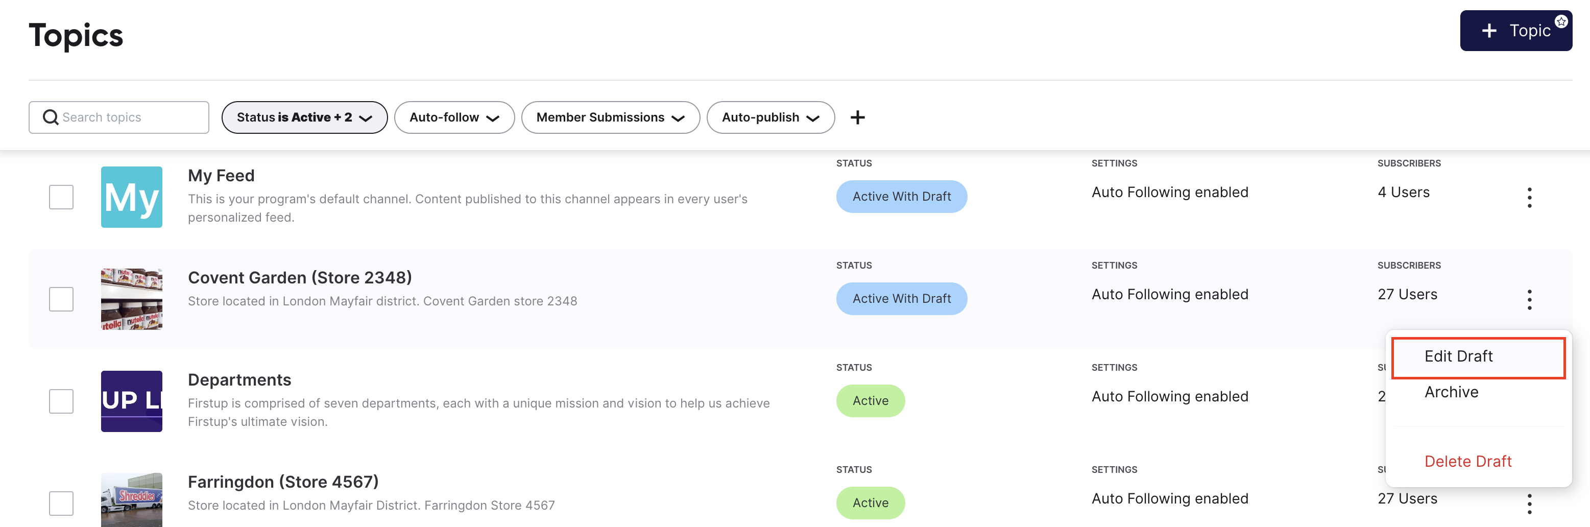Select Archive in the context menu
Screen dimensions: 1590x527
1451,393
